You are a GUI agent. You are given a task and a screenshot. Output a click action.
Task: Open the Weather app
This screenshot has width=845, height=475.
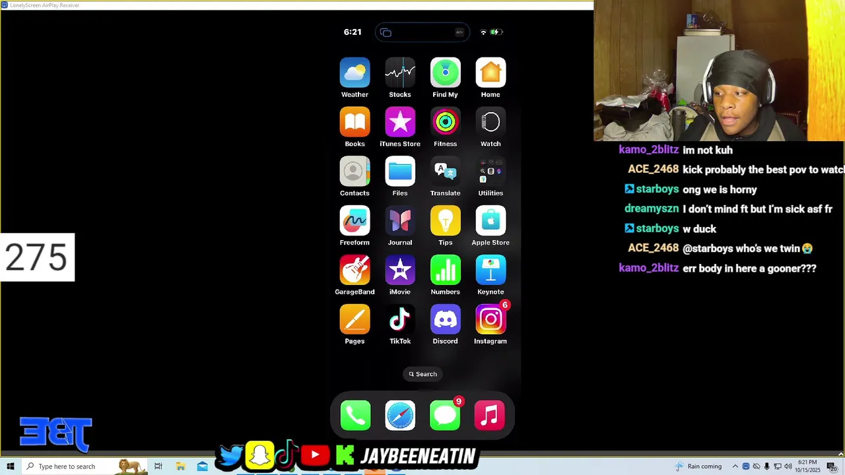click(x=355, y=73)
